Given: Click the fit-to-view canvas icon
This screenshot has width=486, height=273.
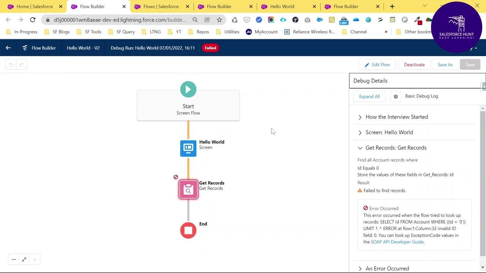Looking at the screenshot, I should [24, 259].
